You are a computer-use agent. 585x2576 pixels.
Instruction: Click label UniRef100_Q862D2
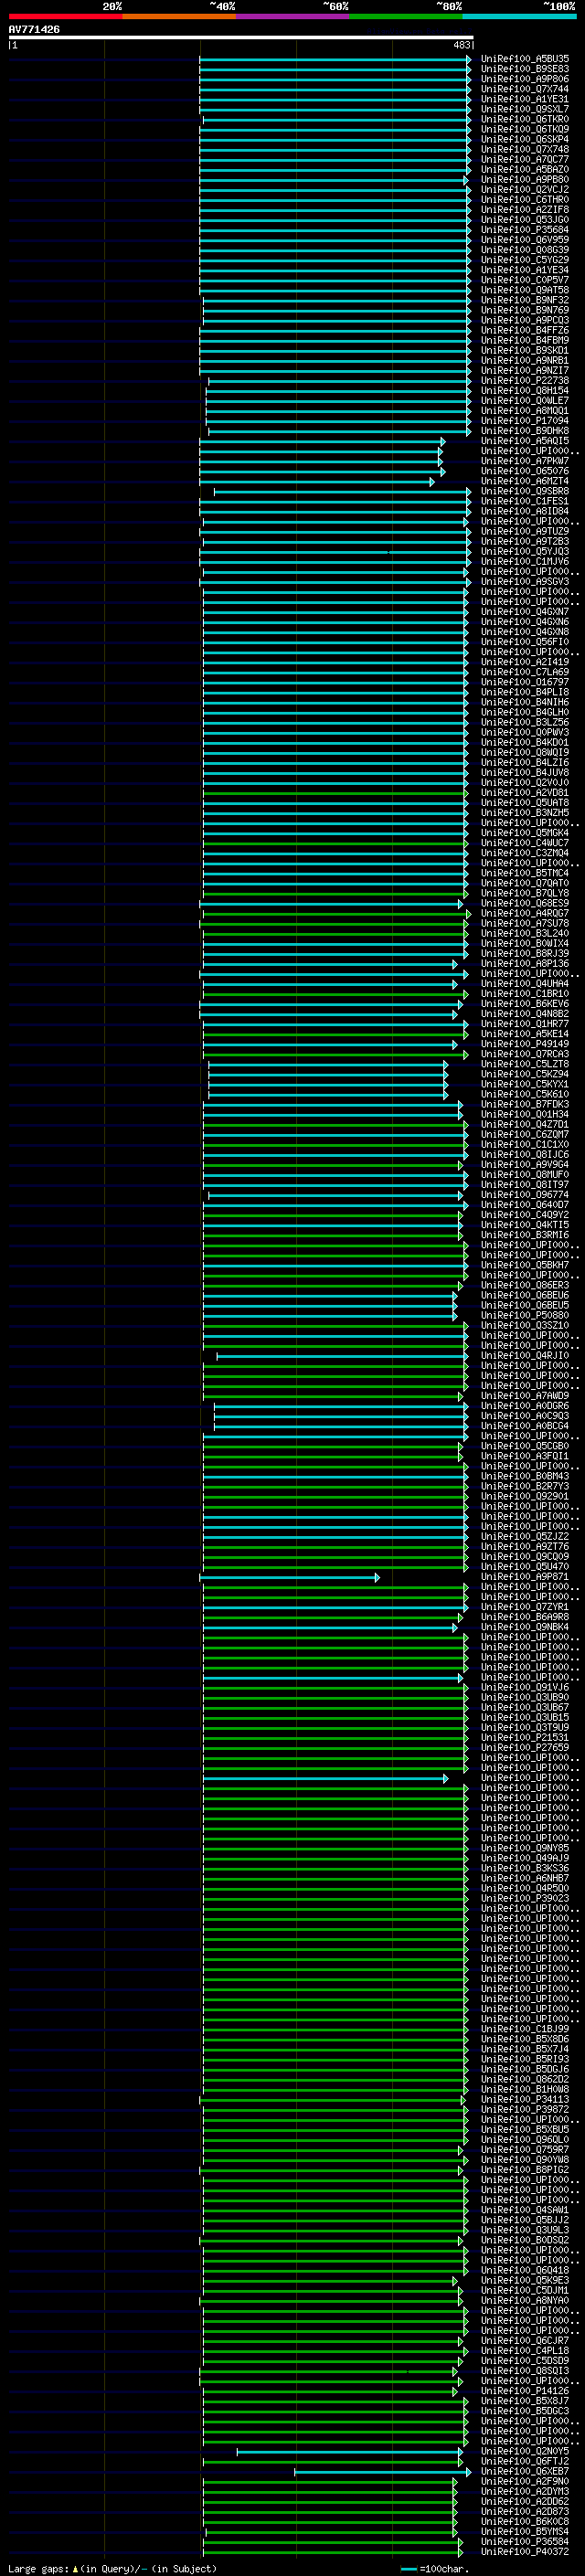(525, 2079)
